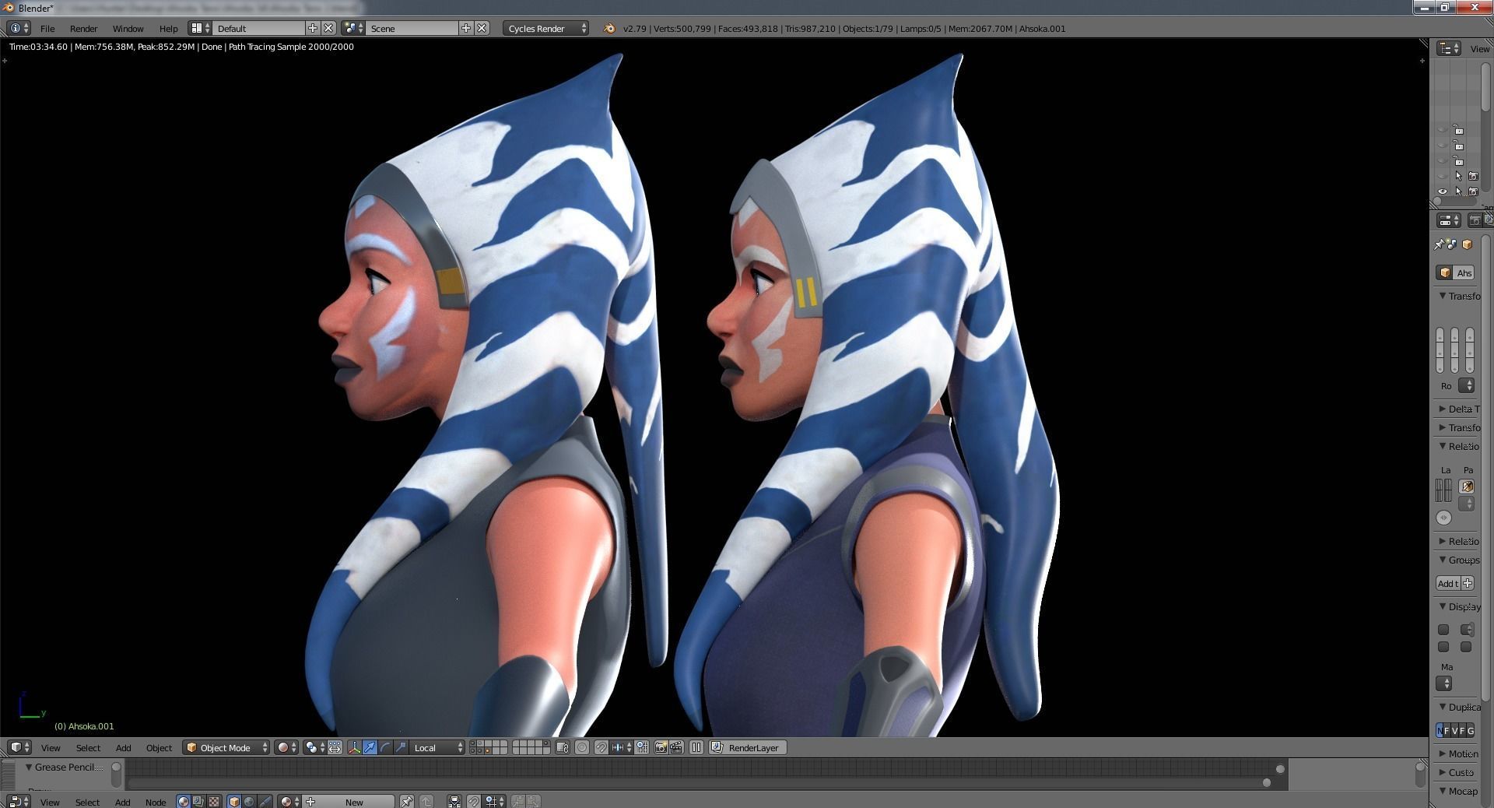Click Add to Group button
Image resolution: width=1494 pixels, height=808 pixels.
click(x=1447, y=583)
